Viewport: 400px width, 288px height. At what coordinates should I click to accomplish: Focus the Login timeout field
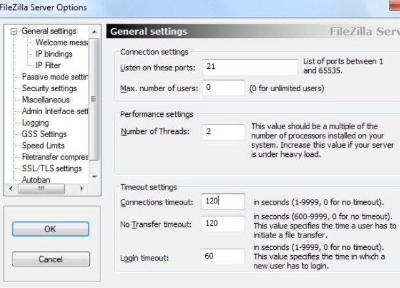coord(223,257)
